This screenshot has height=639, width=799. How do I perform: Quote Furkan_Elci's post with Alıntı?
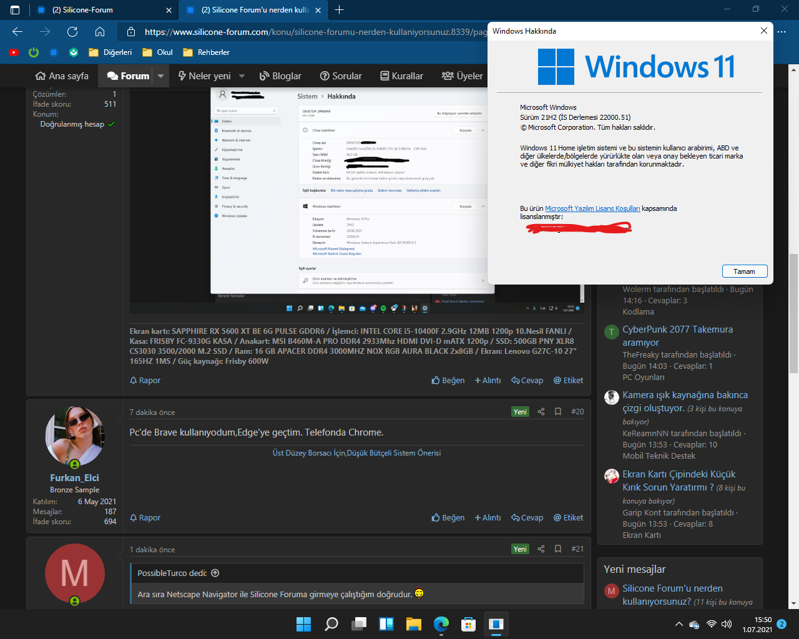pos(488,518)
